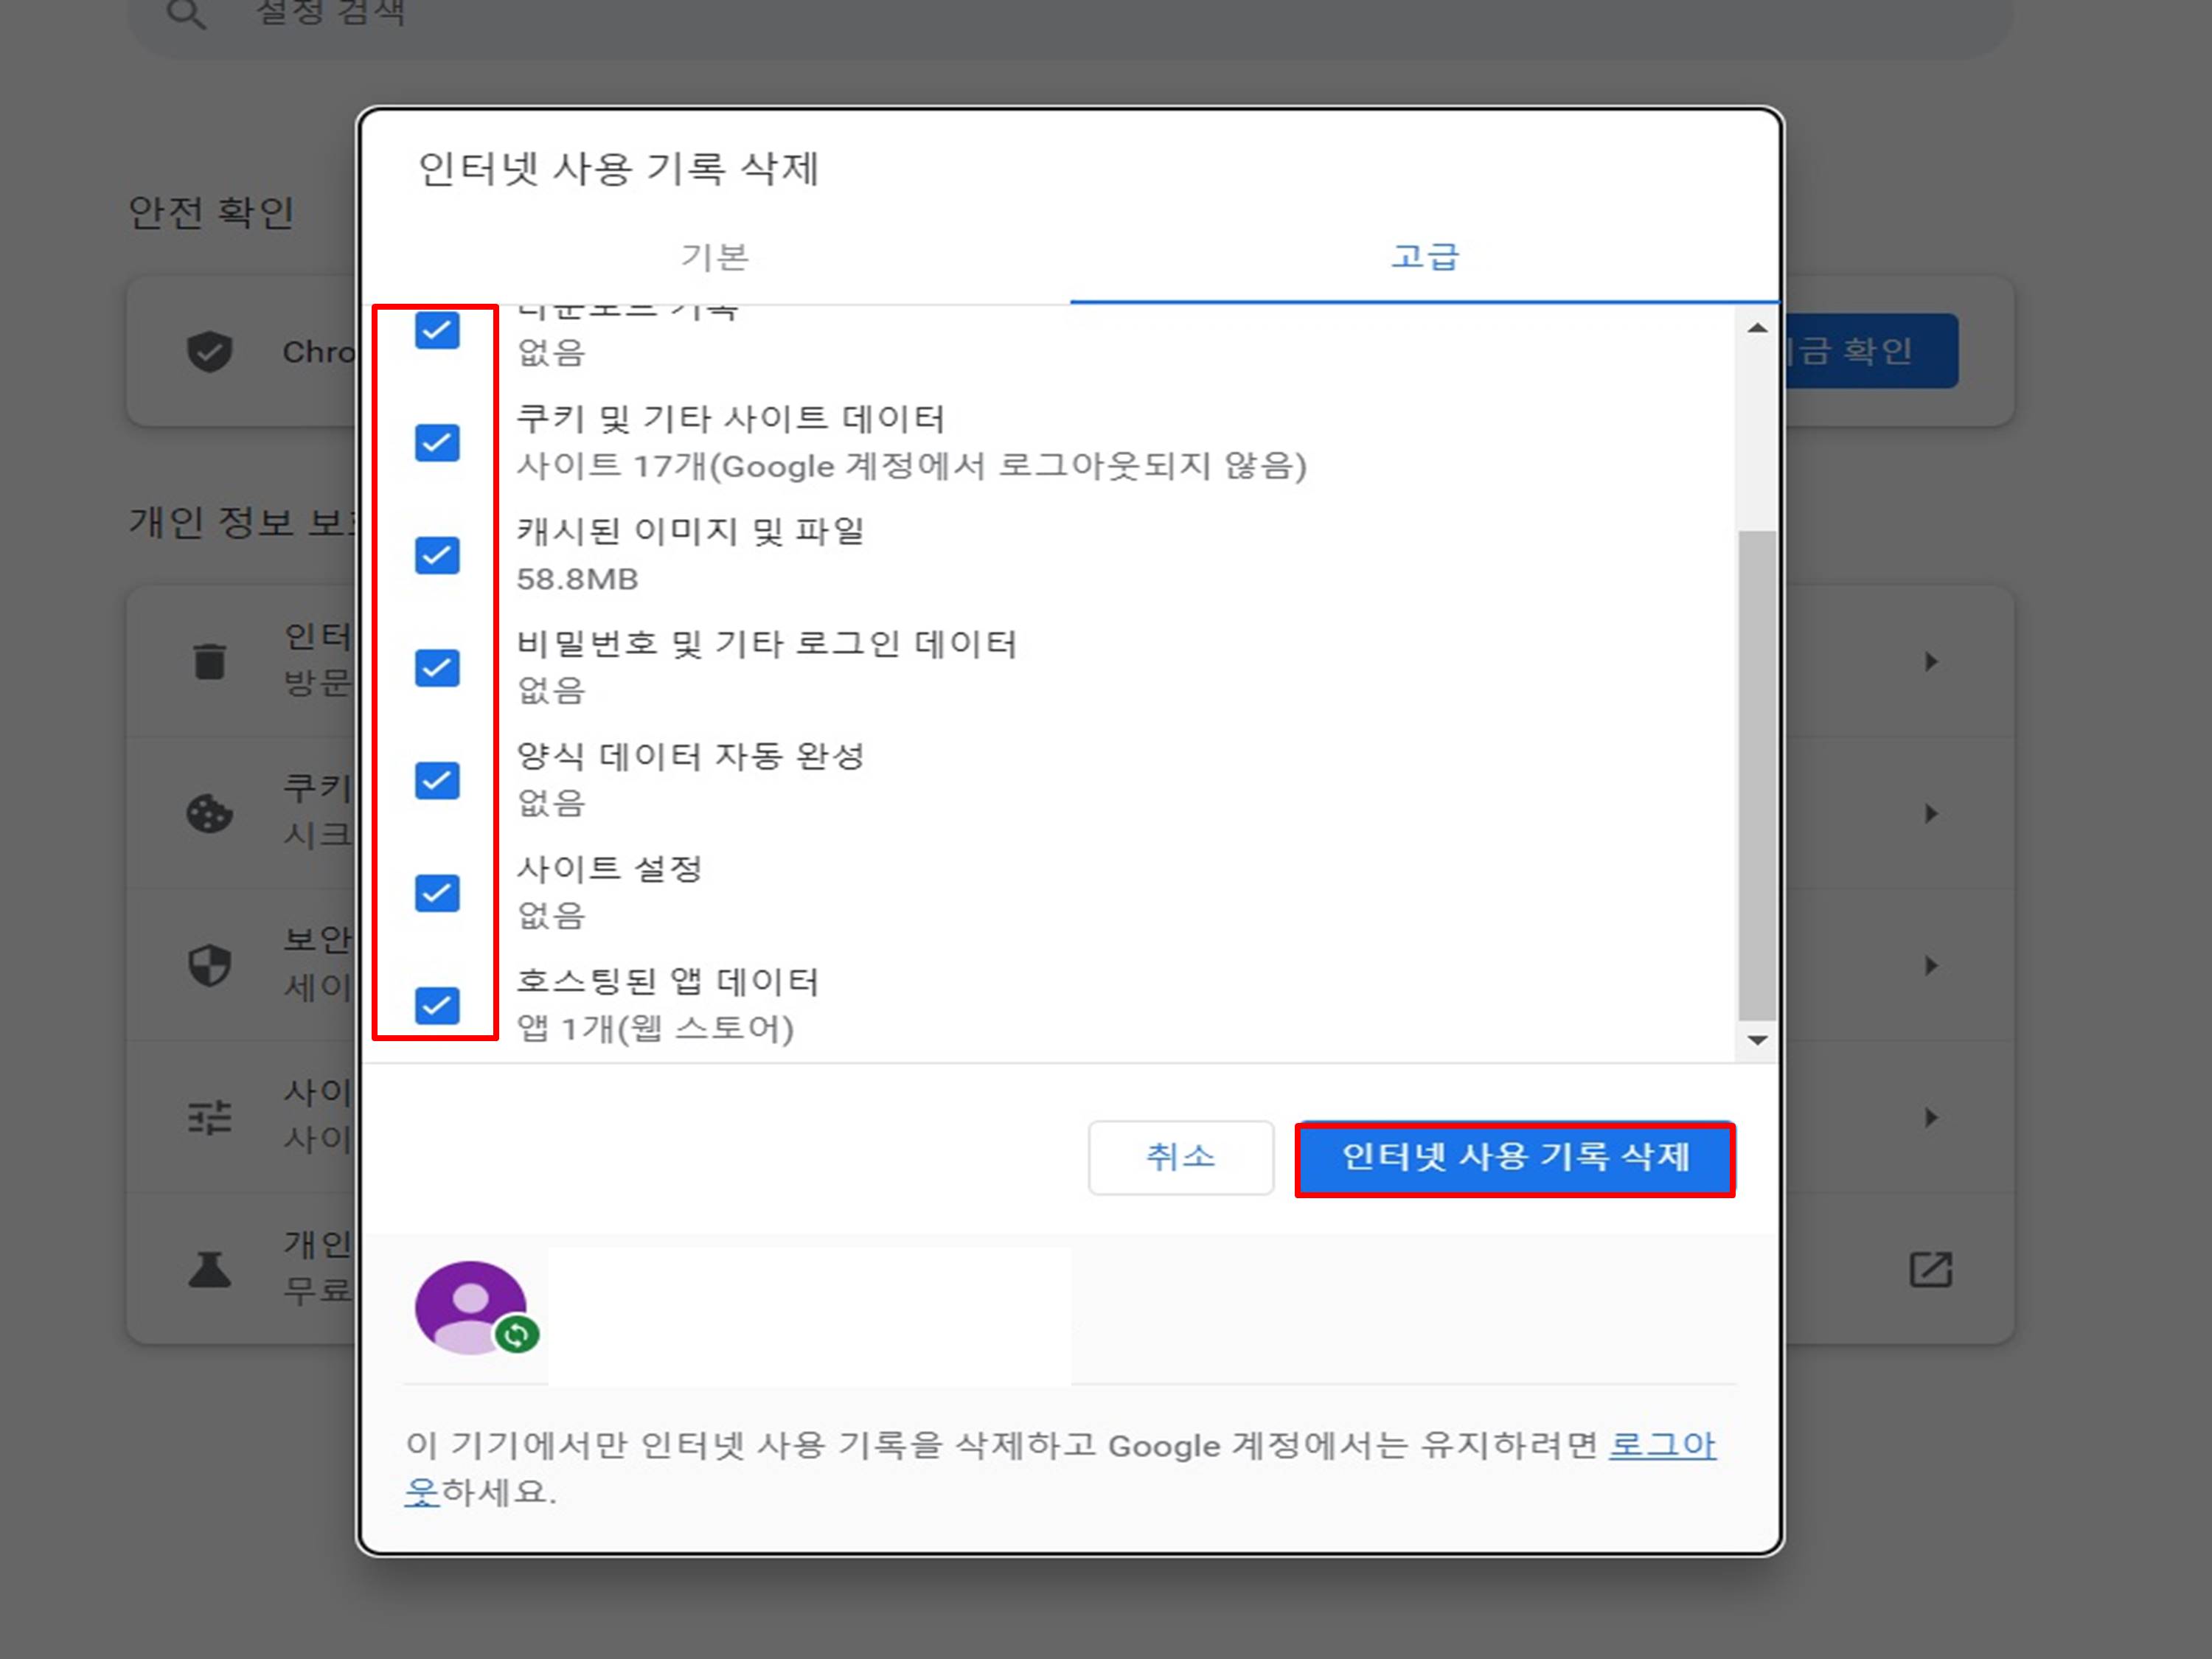Uncheck 양식 데이터 자동 완성 checkbox
The height and width of the screenshot is (1659, 2212).
coord(437,781)
